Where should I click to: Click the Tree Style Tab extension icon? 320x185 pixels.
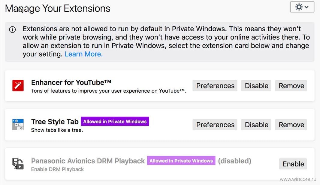[18, 125]
